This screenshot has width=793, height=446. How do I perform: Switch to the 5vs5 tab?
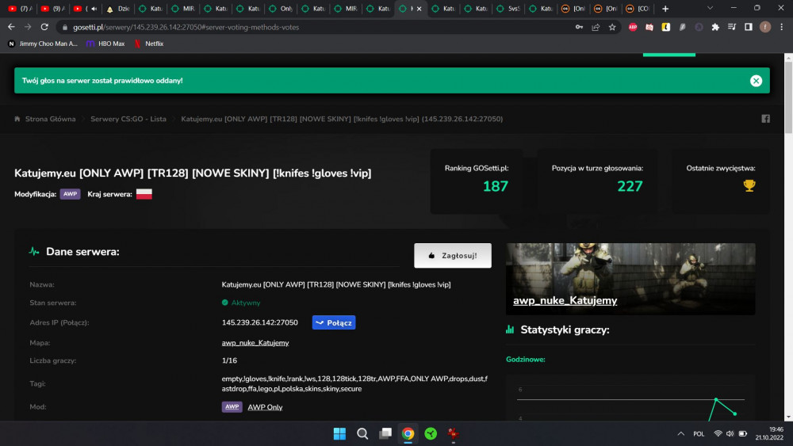point(509,9)
